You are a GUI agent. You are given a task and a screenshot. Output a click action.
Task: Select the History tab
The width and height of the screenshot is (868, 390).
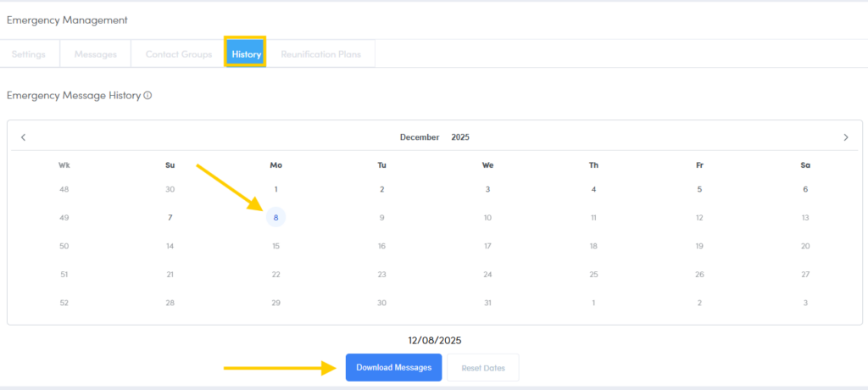pos(246,54)
